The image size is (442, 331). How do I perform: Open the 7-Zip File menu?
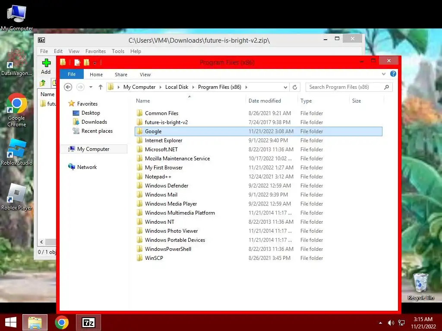pos(44,51)
